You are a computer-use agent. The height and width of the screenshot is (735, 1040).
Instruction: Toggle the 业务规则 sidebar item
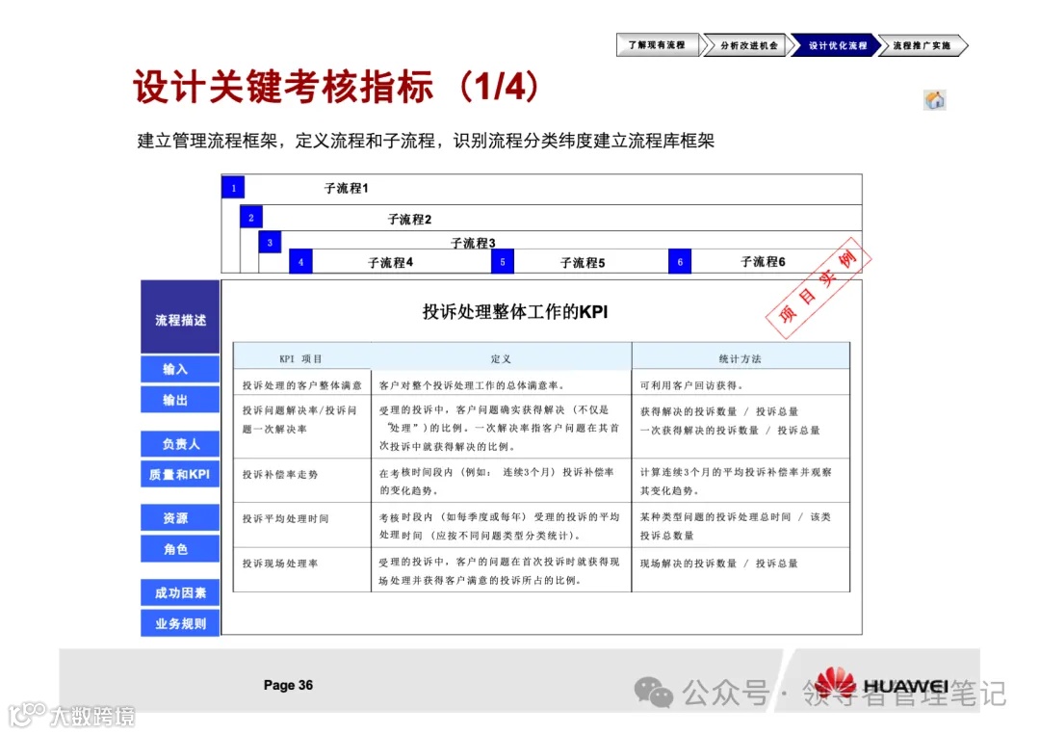pos(179,623)
